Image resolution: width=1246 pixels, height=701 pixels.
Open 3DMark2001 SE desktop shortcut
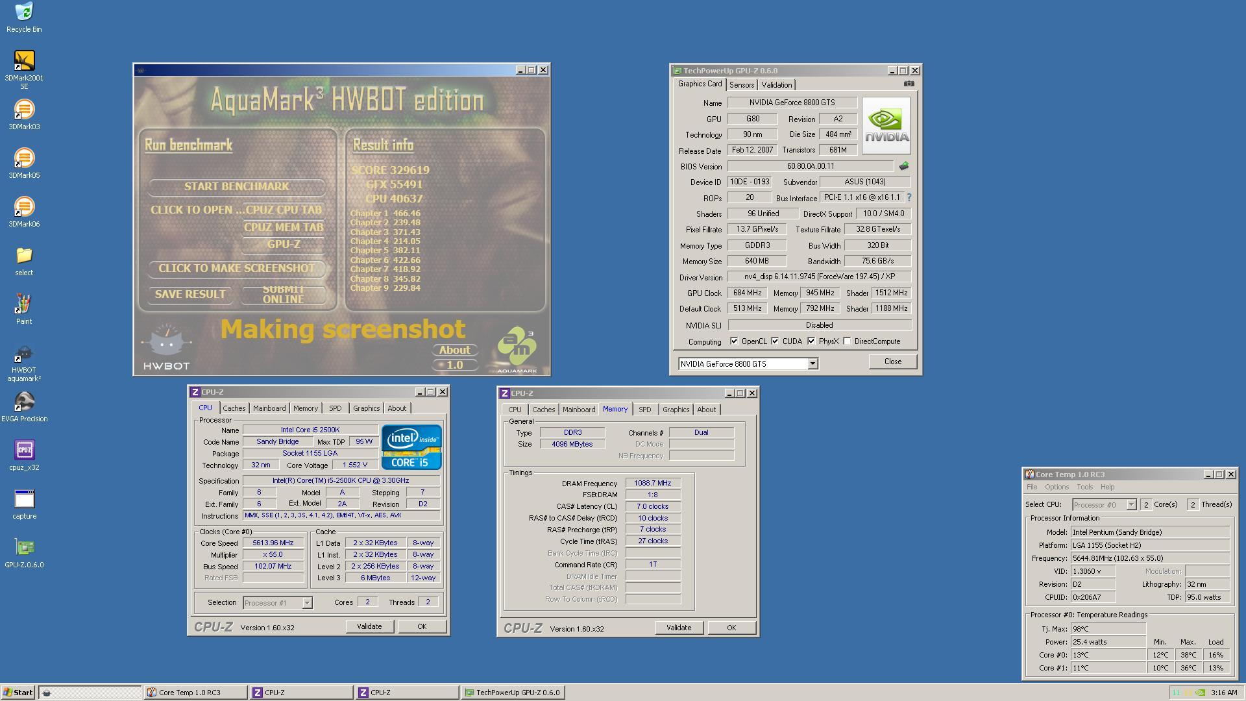[24, 70]
